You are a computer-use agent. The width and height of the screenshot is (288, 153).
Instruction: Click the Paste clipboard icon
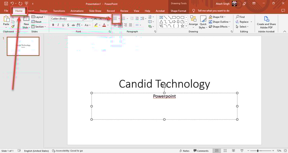coord(6,19)
